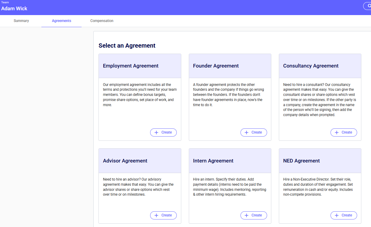Go to the Compensation tab
The width and height of the screenshot is (371, 227).
point(102,21)
